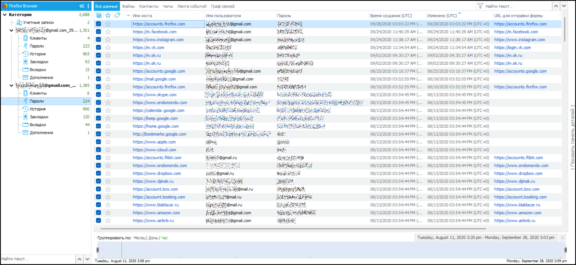Uncheck the account.box.com row checkbox
Image resolution: width=576 pixels, height=265 pixels.
coord(99,189)
